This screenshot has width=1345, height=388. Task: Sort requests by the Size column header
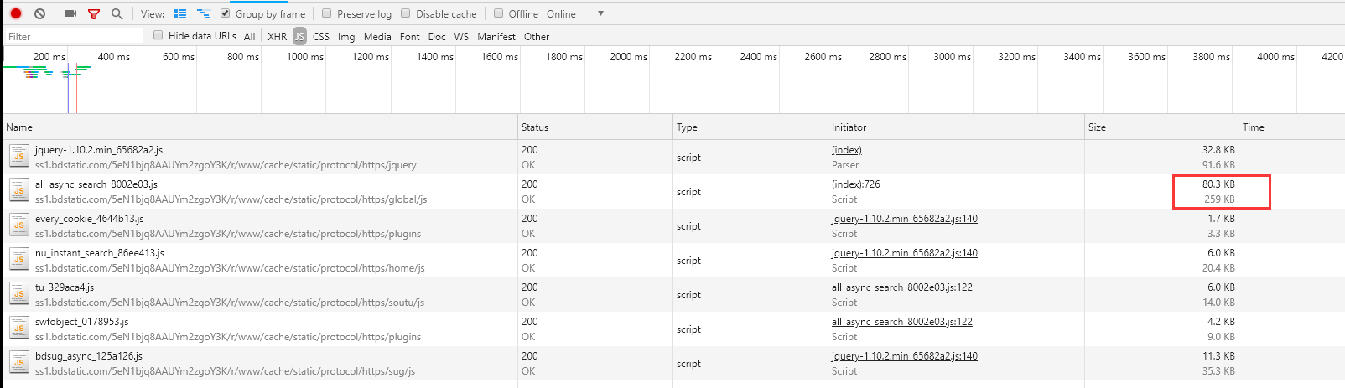[x=1097, y=127]
